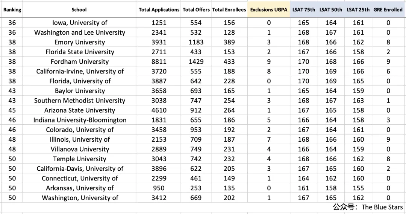Click Fordham's total applications value 8811
Screen dimensions: 406x214
159,62
